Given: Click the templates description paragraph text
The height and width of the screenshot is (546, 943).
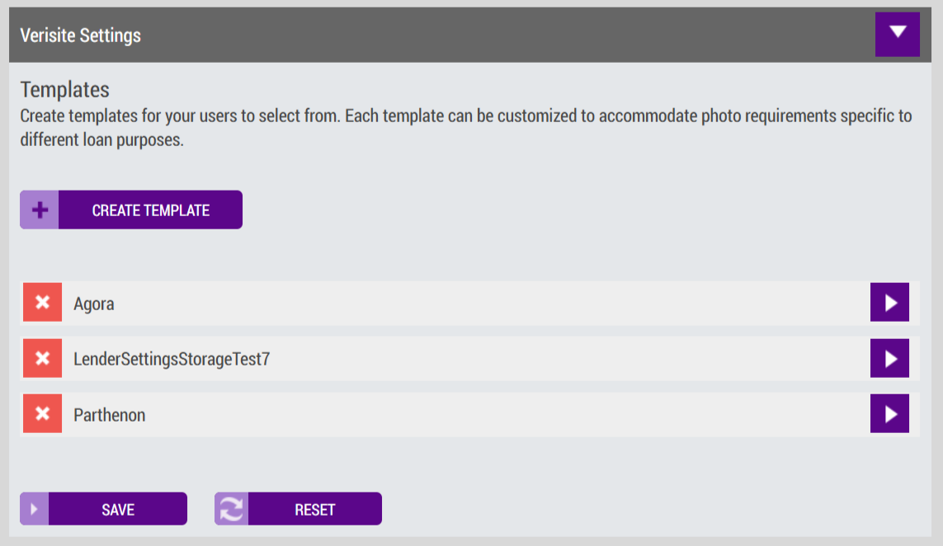Looking at the screenshot, I should point(466,128).
